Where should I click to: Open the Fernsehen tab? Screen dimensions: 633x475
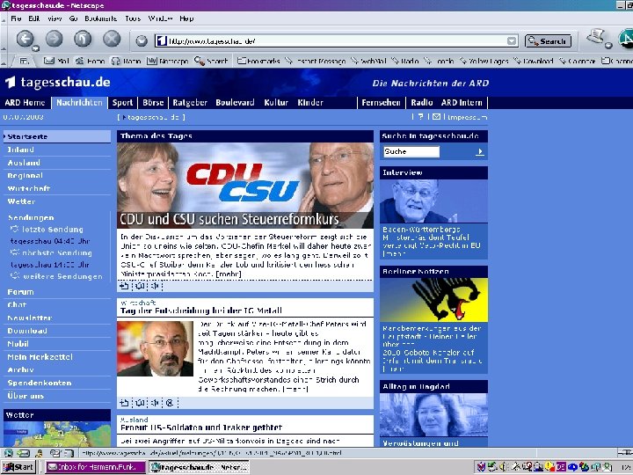(381, 103)
